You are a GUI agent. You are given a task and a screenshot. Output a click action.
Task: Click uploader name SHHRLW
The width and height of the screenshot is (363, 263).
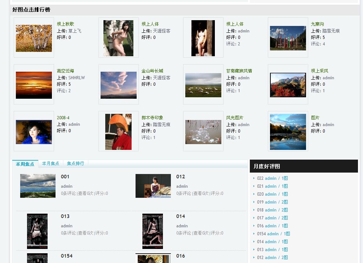77,78
